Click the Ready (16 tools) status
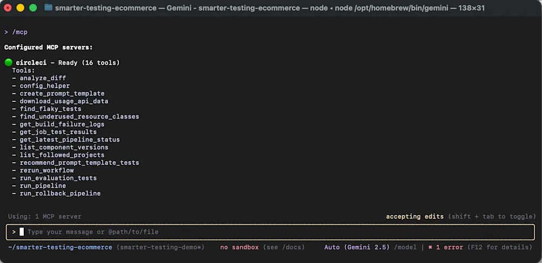542x263 pixels. click(89, 63)
